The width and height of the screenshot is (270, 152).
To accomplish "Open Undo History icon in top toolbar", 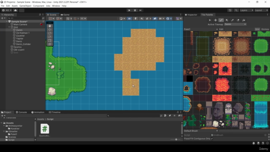I will (x=230, y=10).
